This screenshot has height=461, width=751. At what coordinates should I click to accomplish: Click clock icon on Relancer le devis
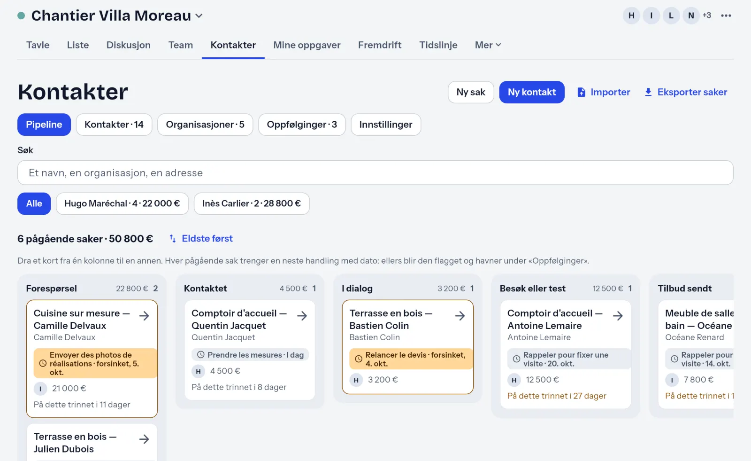click(359, 359)
